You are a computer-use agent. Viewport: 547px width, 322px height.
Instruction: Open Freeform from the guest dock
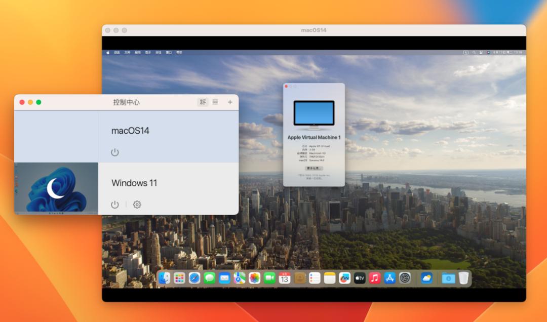click(x=344, y=278)
